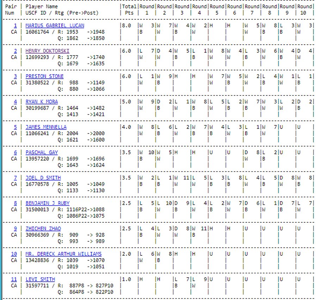Select USCF ID 30966369
Screen dimensions: 317x300
point(37,235)
